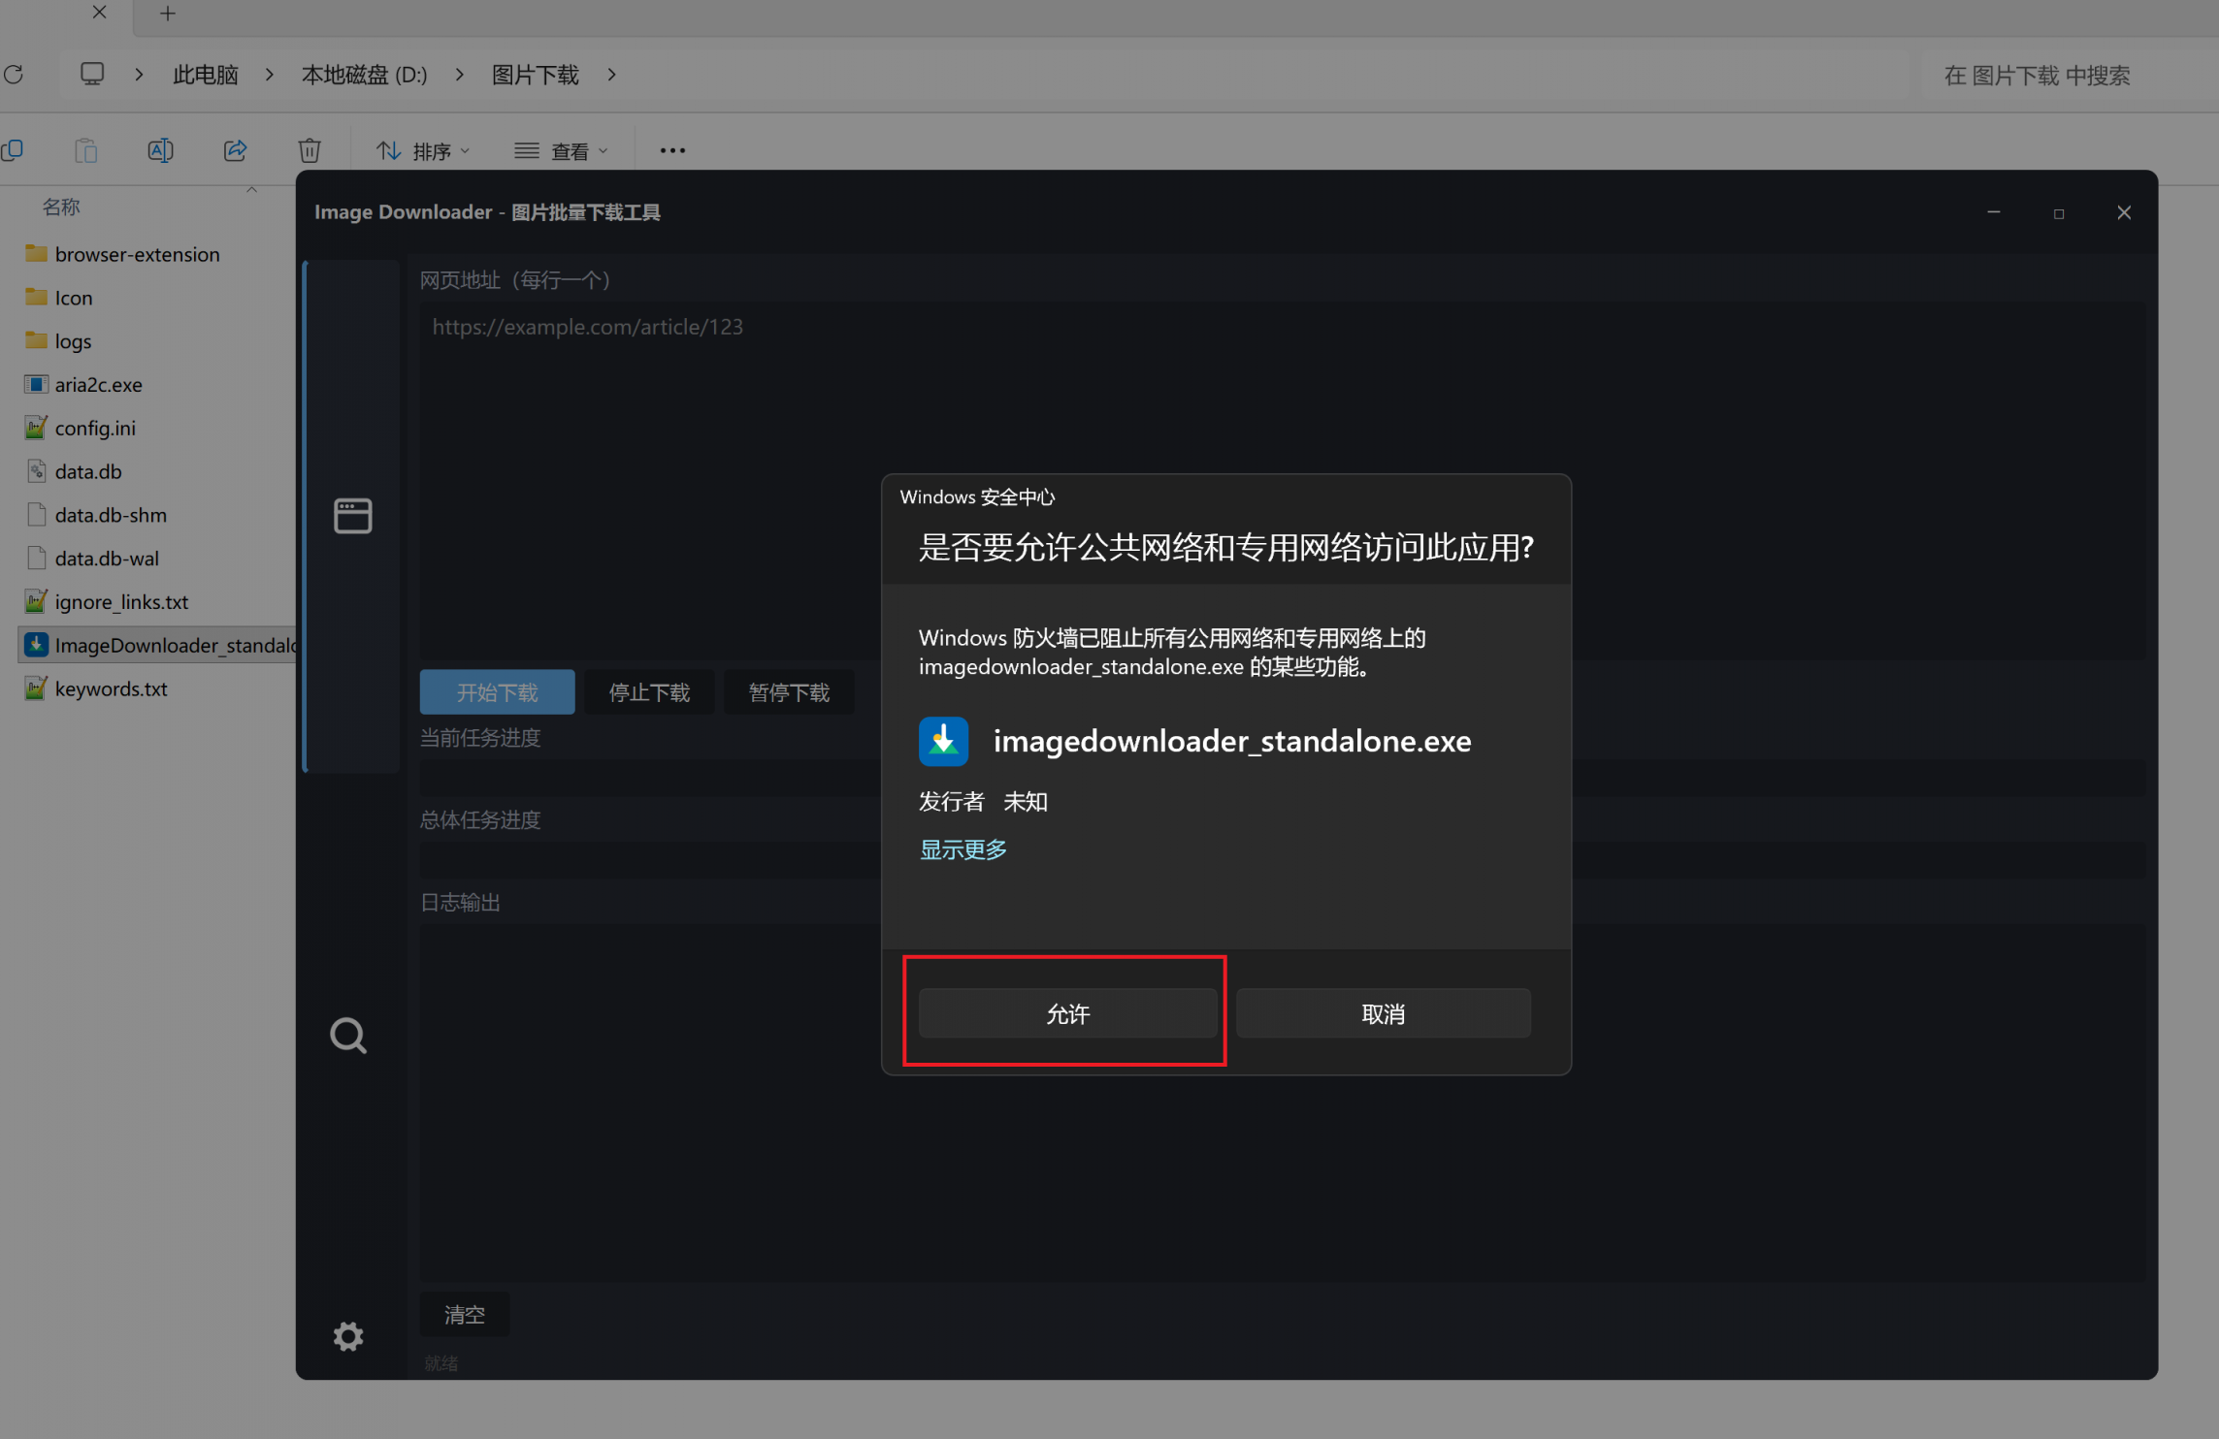Open the settings gear in the Image Downloader sidebar

pyautogui.click(x=348, y=1336)
